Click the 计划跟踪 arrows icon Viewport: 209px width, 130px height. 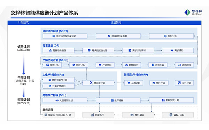(179, 65)
